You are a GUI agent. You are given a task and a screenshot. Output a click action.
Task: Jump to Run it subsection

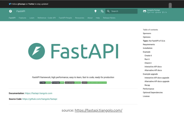(x=147, y=59)
